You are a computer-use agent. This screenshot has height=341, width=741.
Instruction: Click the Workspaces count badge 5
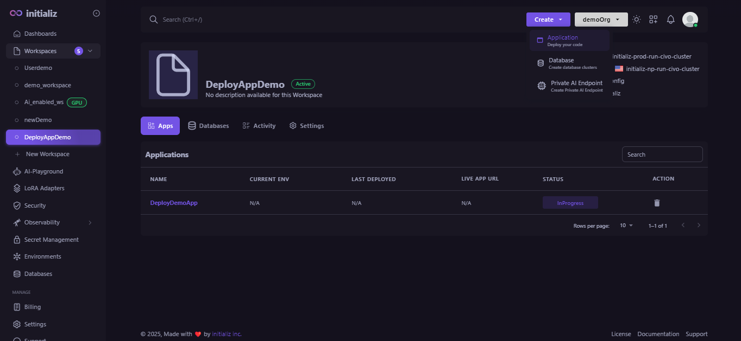[79, 51]
